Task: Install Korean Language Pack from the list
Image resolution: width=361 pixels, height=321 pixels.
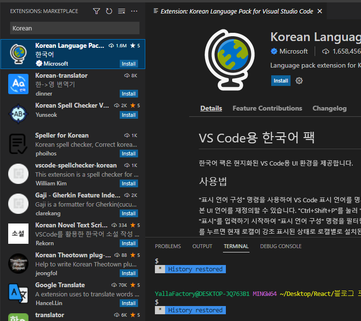Action: pyautogui.click(x=129, y=64)
